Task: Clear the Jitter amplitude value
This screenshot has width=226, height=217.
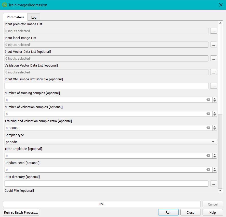Action: (208, 156)
